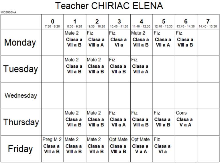Click period 7 column header (14:40 - 15:30)
Image resolution: width=220 pixels, height=163 pixels.
pos(208,23)
